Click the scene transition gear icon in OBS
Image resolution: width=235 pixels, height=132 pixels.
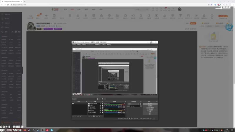click(141, 104)
